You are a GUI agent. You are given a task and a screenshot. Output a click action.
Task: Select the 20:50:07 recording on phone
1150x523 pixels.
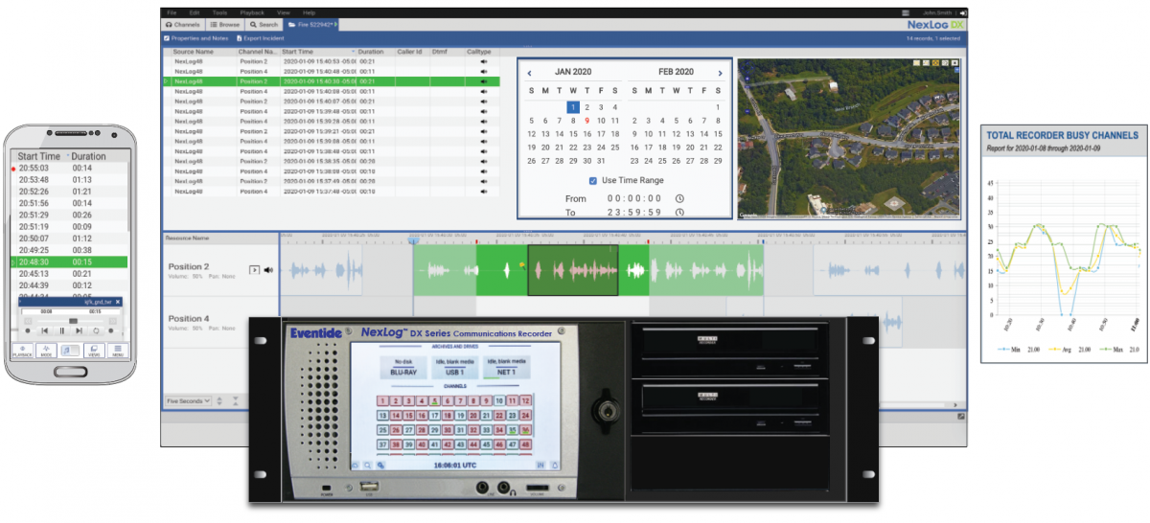(x=69, y=238)
